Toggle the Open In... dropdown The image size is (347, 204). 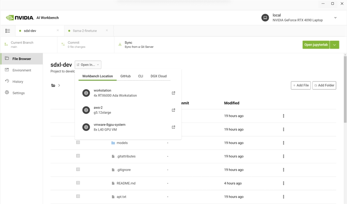coord(88,65)
